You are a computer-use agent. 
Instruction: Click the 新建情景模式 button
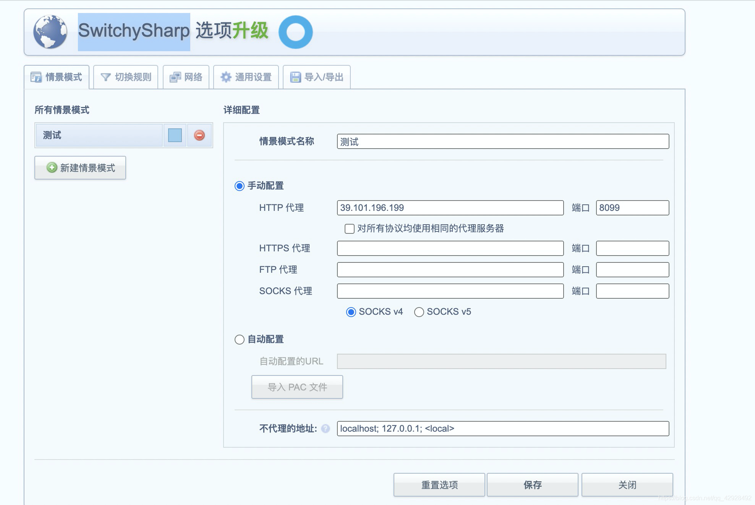tap(80, 168)
